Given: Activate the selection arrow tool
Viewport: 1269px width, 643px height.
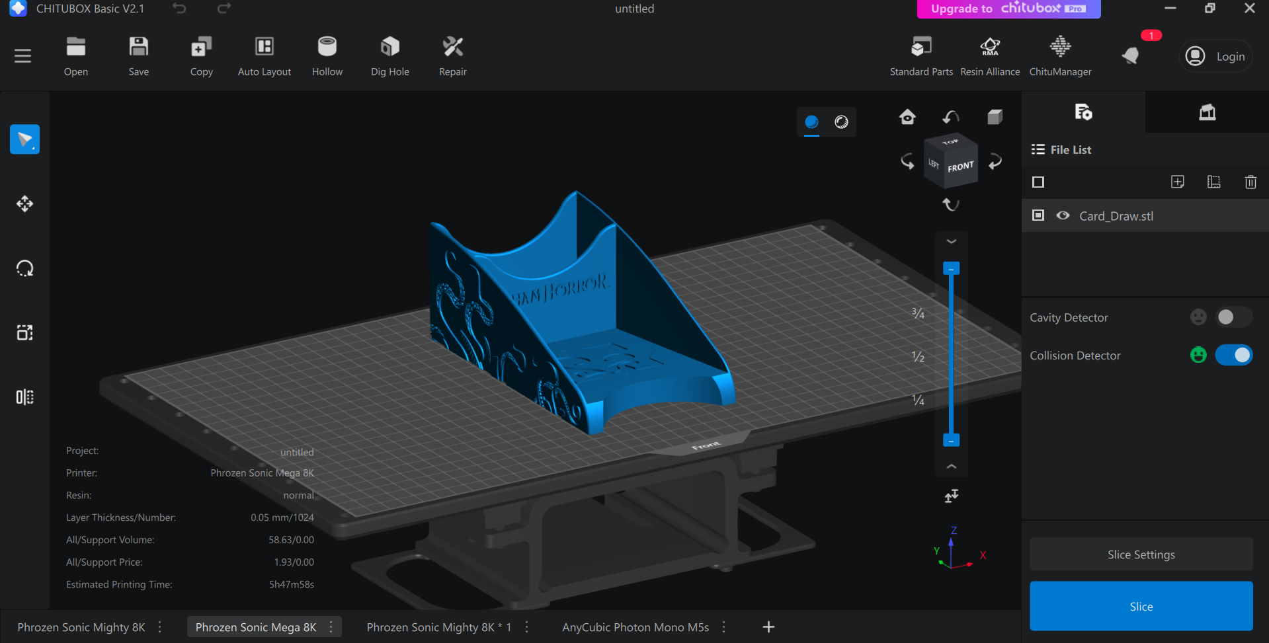Looking at the screenshot, I should (x=24, y=139).
